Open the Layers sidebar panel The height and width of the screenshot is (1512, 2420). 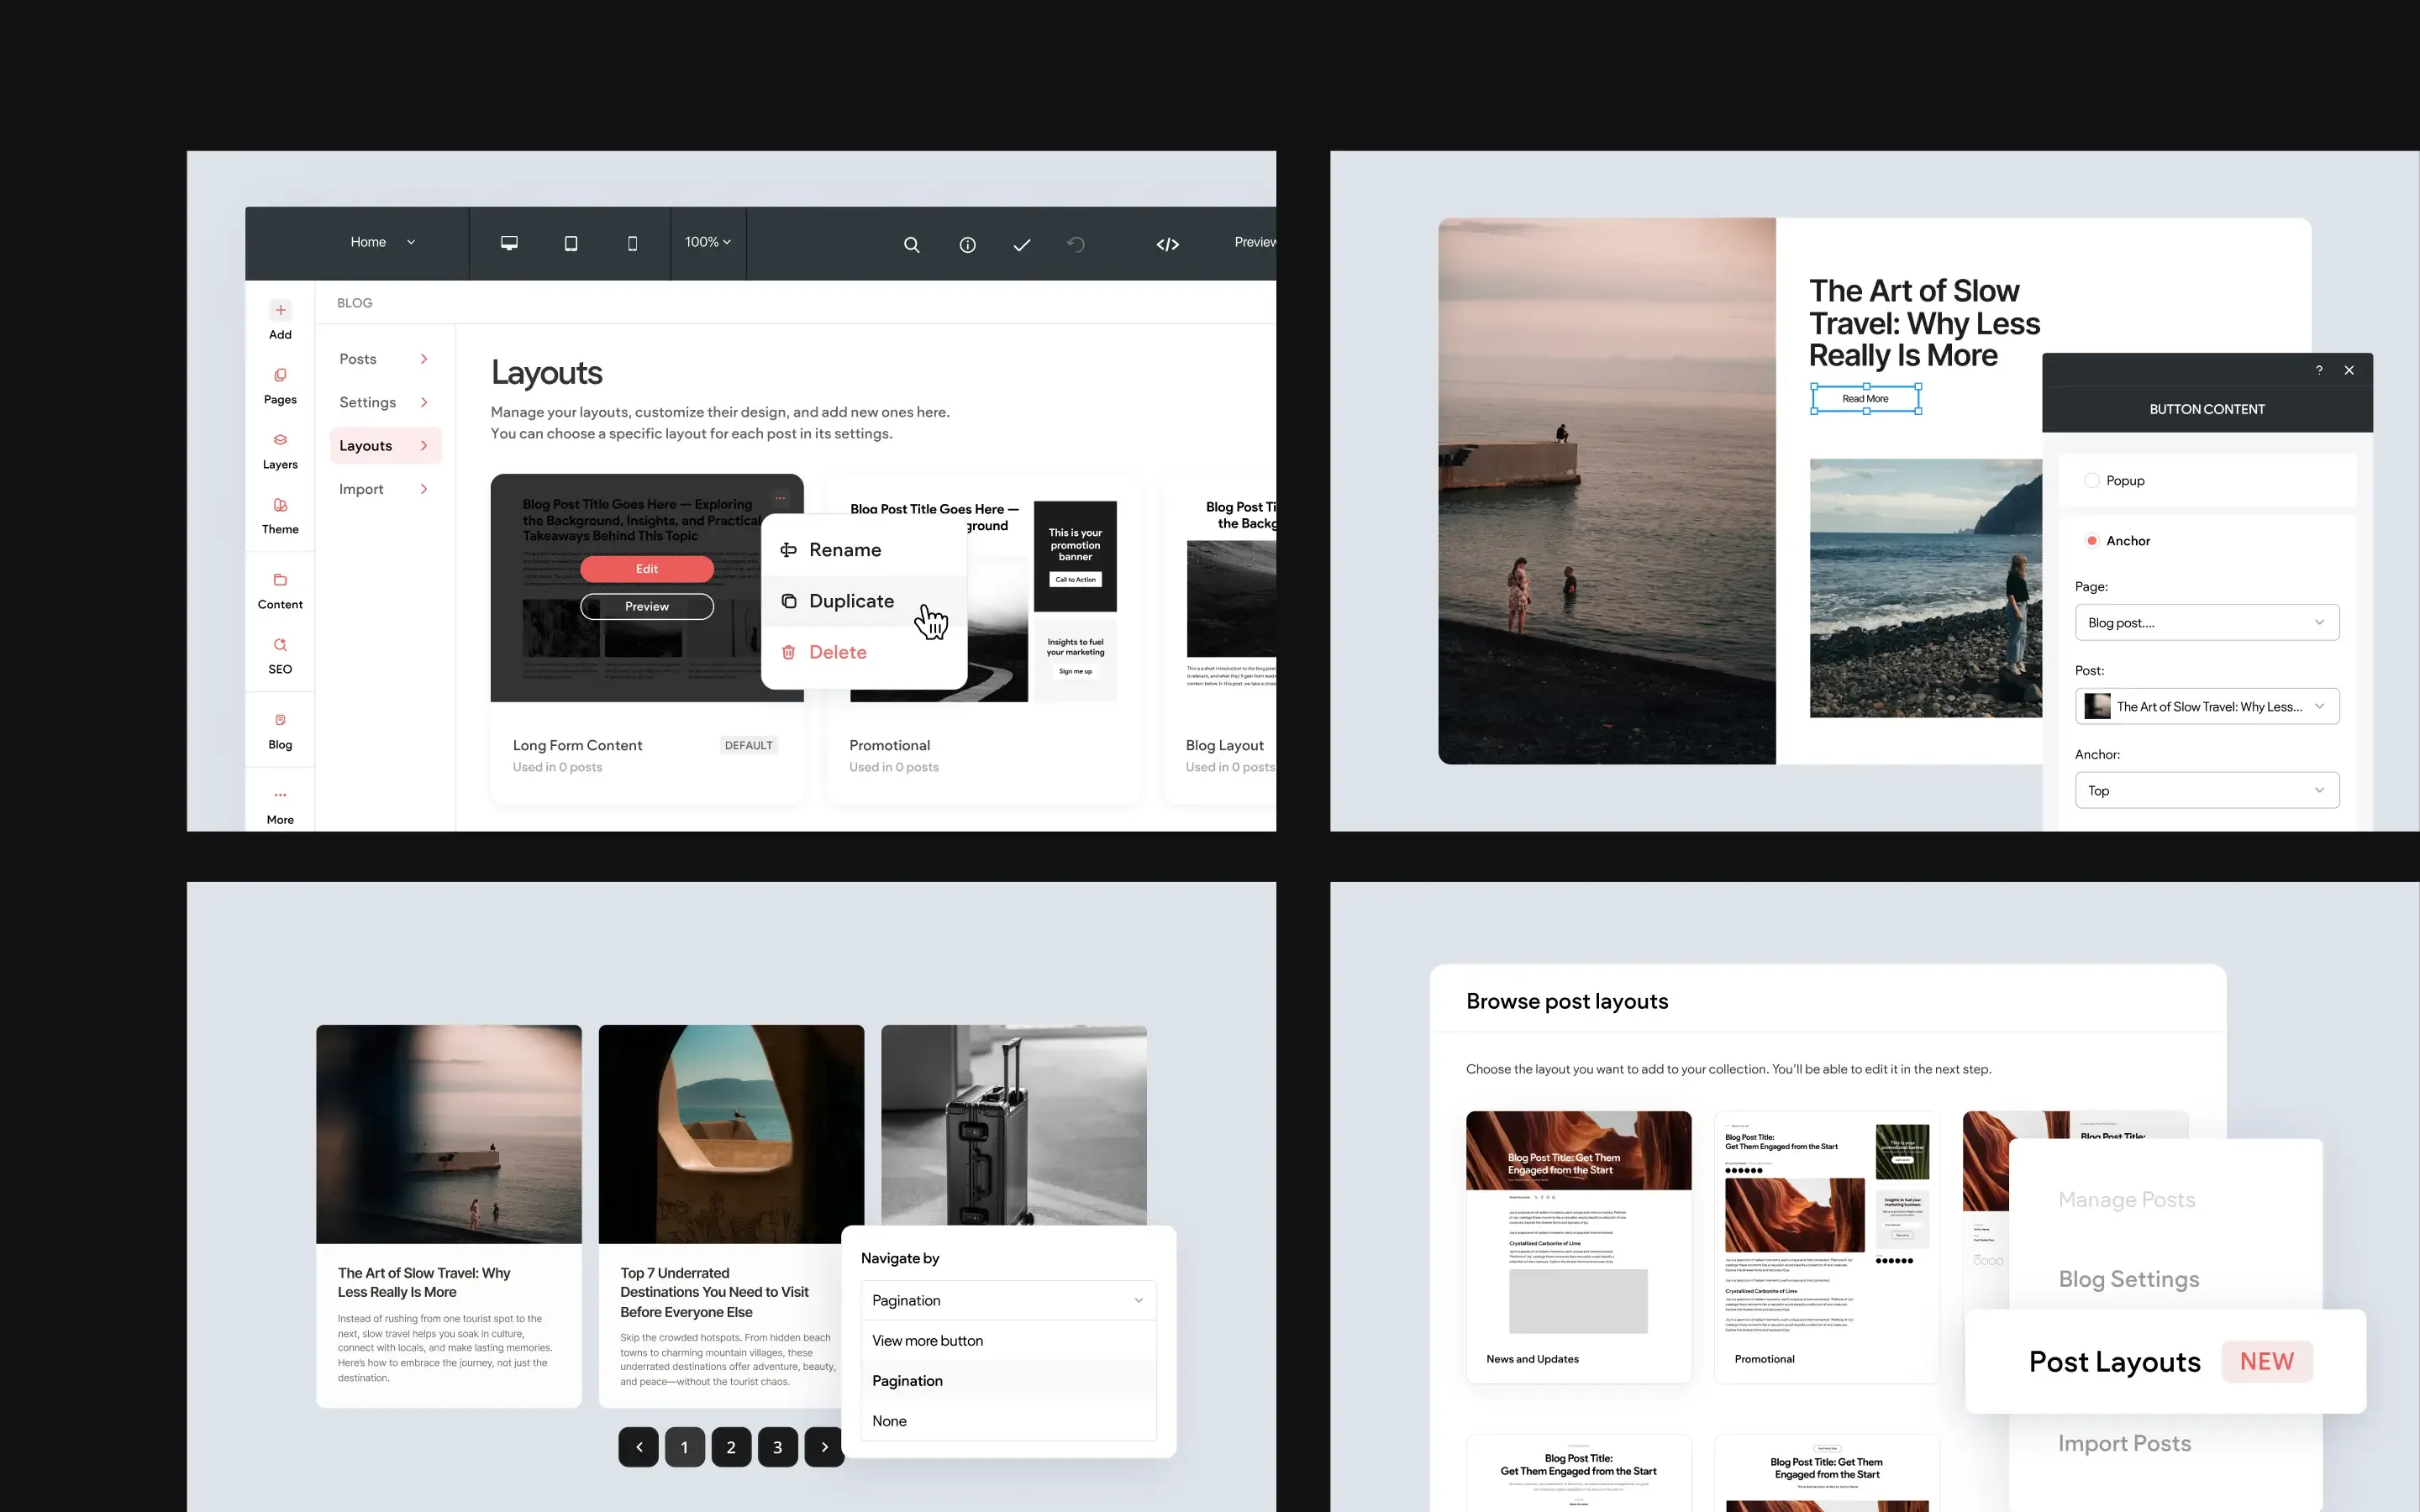tap(280, 449)
